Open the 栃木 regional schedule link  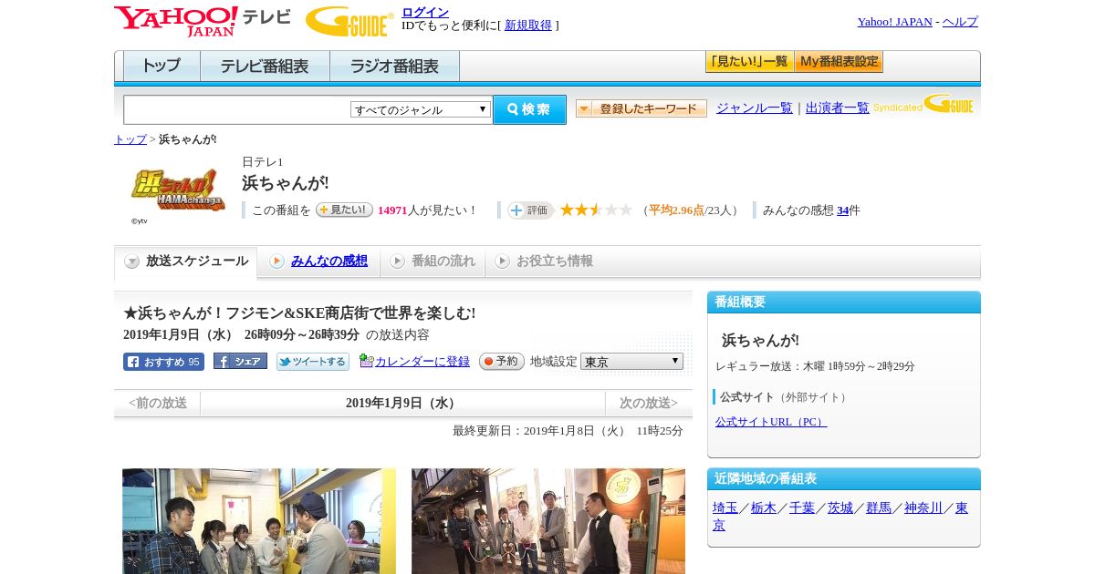(764, 508)
